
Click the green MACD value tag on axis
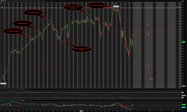pyautogui.click(x=184, y=105)
